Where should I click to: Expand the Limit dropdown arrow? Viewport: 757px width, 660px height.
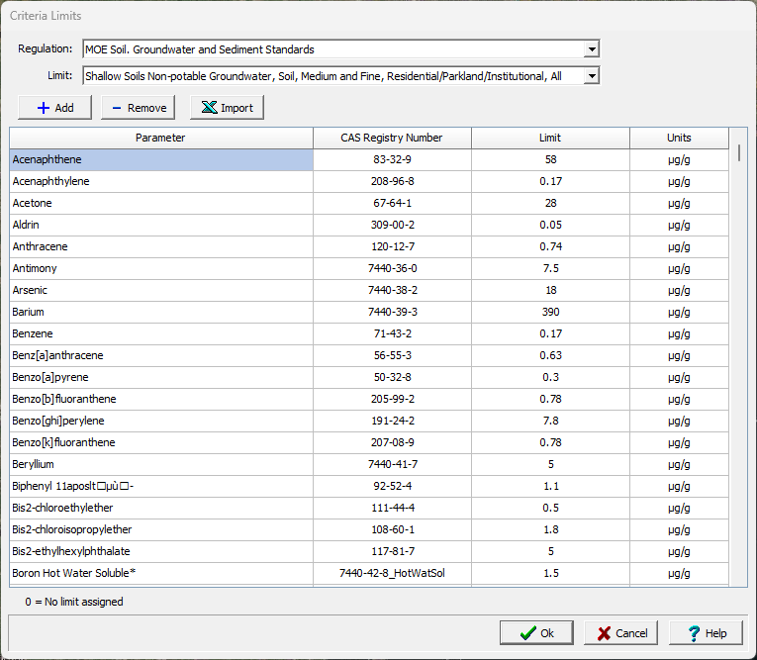click(x=592, y=76)
